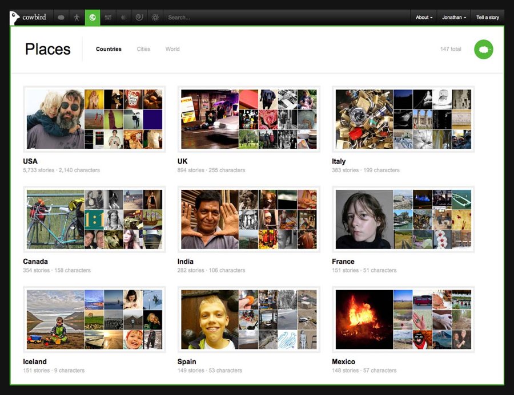The image size is (514, 395).
Task: Open the Iceland title link
Action: 35,362
